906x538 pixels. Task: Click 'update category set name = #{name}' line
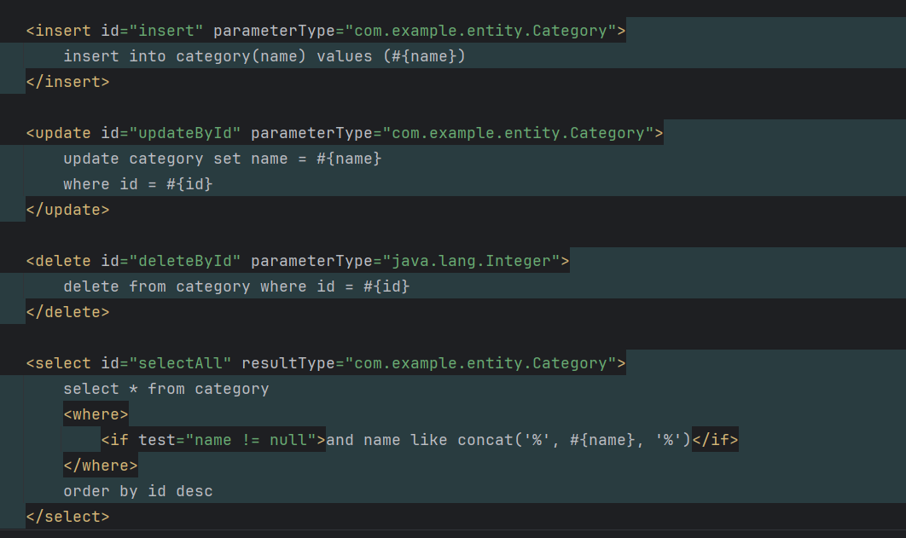tap(223, 159)
